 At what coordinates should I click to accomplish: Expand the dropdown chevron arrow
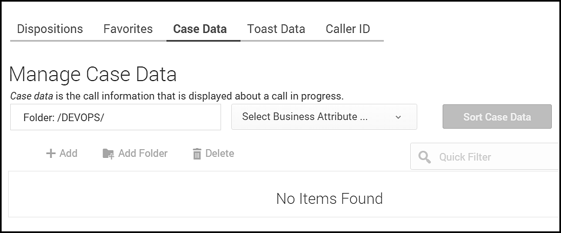[x=398, y=117]
